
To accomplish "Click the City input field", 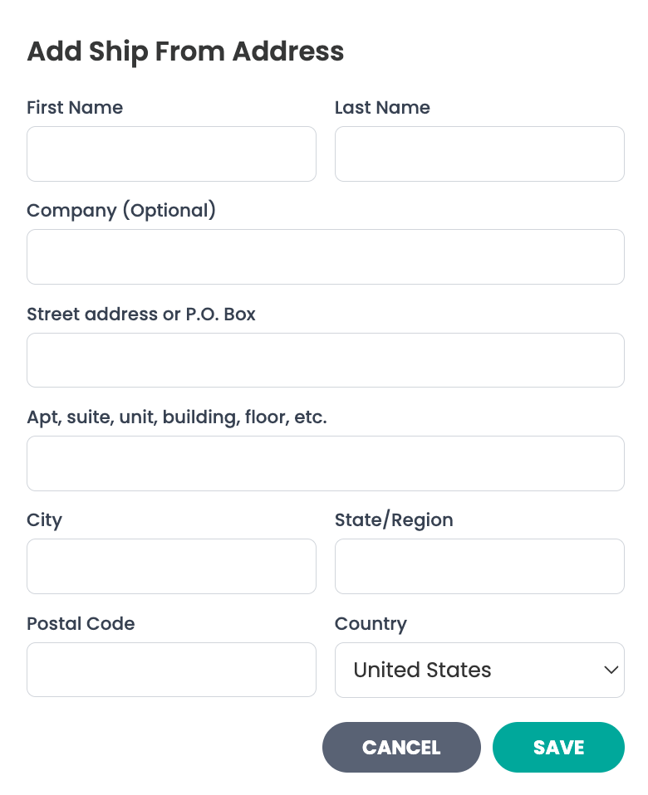I will (x=171, y=566).
